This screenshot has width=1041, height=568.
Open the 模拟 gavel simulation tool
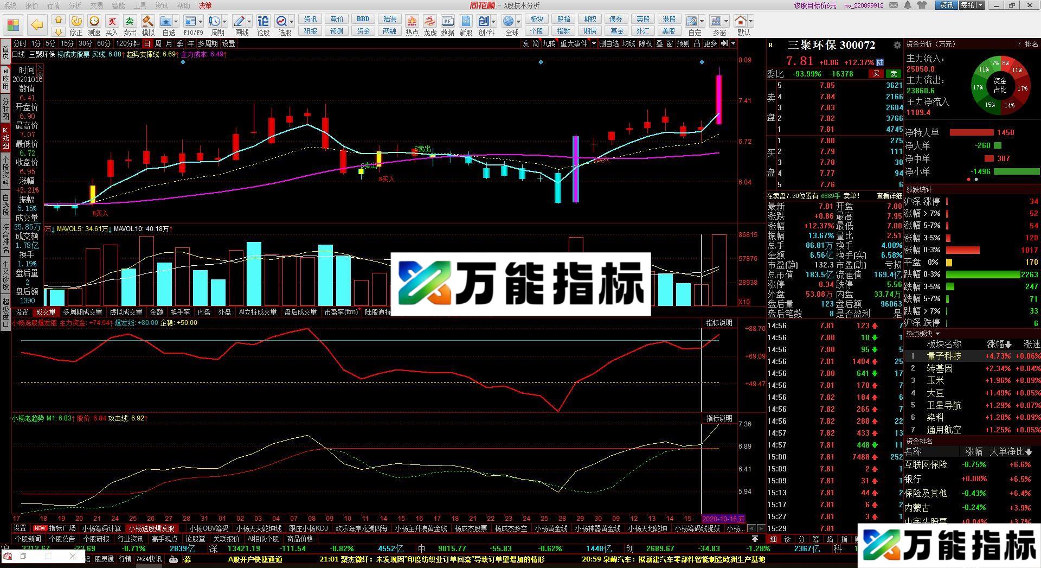[147, 25]
